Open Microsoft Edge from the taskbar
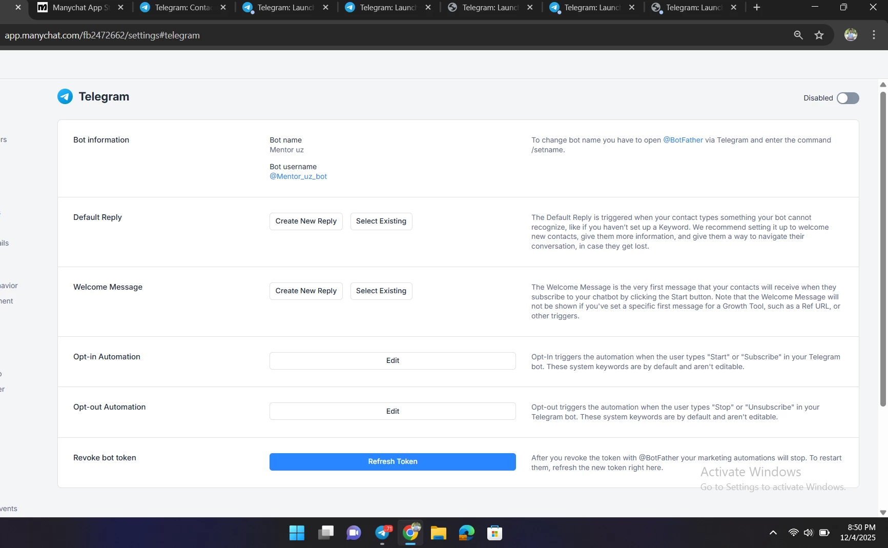 point(467,533)
